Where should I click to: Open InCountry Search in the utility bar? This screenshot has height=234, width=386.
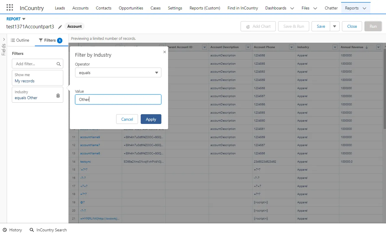point(48,230)
